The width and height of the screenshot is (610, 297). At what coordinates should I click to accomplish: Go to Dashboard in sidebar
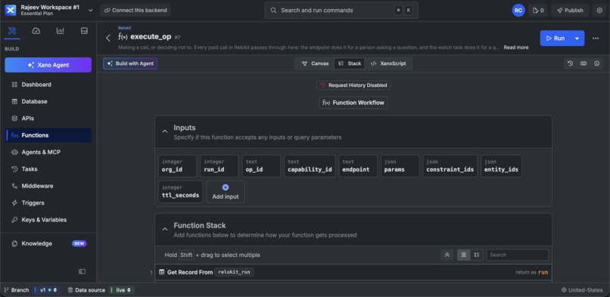[x=48, y=85]
